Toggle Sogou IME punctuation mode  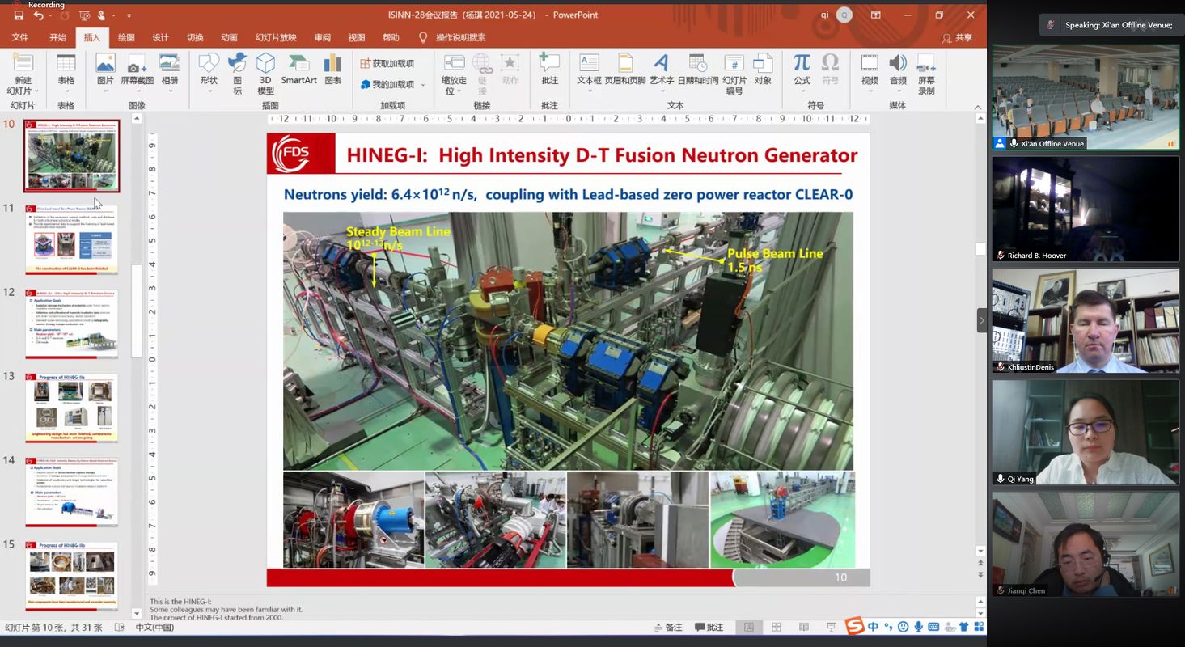(x=888, y=627)
